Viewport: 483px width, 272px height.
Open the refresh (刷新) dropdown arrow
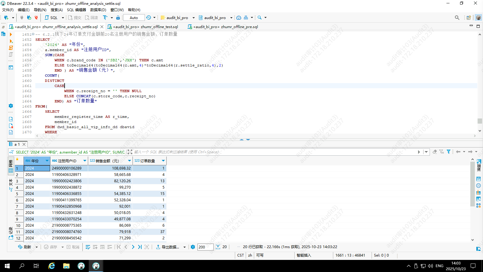[x=37, y=247]
